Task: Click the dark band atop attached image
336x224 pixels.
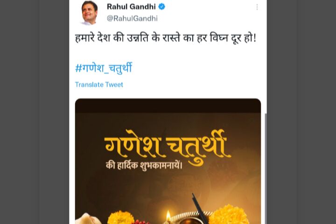Action: tap(168, 106)
